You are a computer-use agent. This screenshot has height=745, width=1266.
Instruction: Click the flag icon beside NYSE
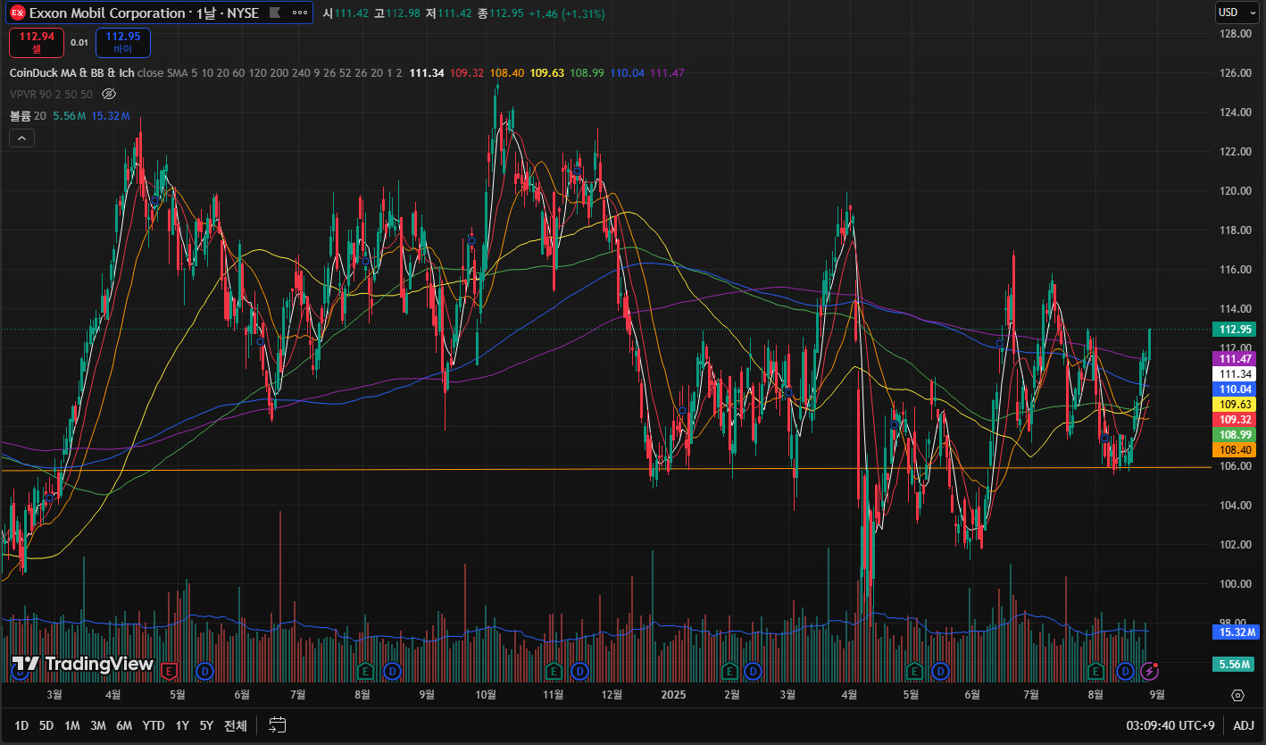[275, 13]
